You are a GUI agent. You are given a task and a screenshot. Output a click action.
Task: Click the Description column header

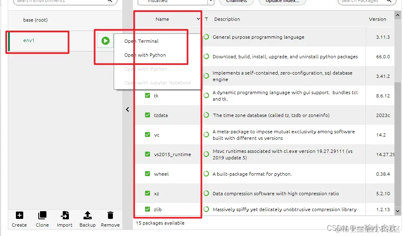tap(227, 19)
